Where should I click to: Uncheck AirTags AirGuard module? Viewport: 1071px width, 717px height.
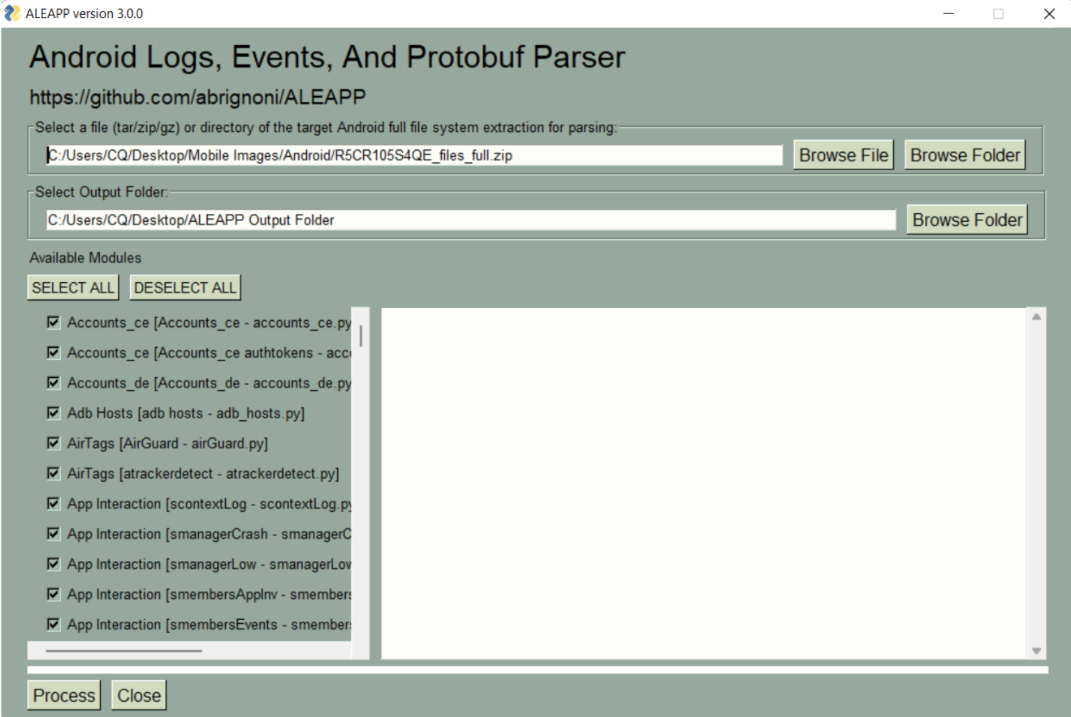pyautogui.click(x=54, y=443)
